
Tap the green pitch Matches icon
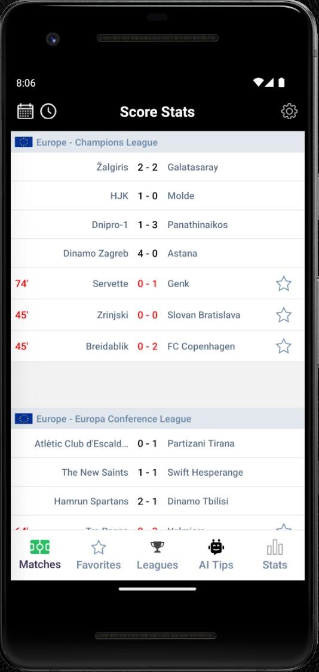(x=40, y=547)
